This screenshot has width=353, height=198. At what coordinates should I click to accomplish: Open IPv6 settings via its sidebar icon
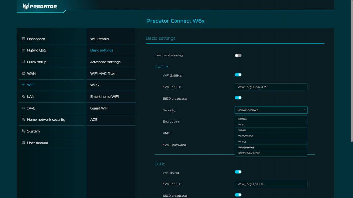point(23,108)
